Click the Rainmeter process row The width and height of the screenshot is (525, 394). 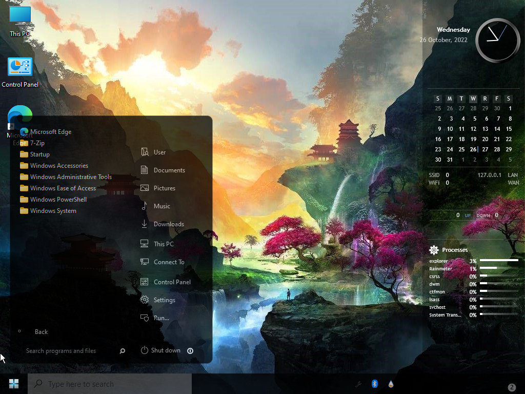pos(474,269)
